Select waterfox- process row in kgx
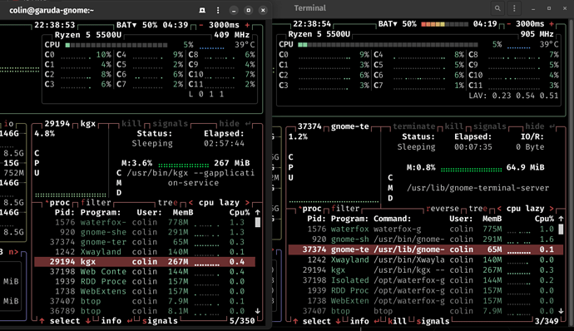The height and width of the screenshot is (331, 574). click(144, 222)
